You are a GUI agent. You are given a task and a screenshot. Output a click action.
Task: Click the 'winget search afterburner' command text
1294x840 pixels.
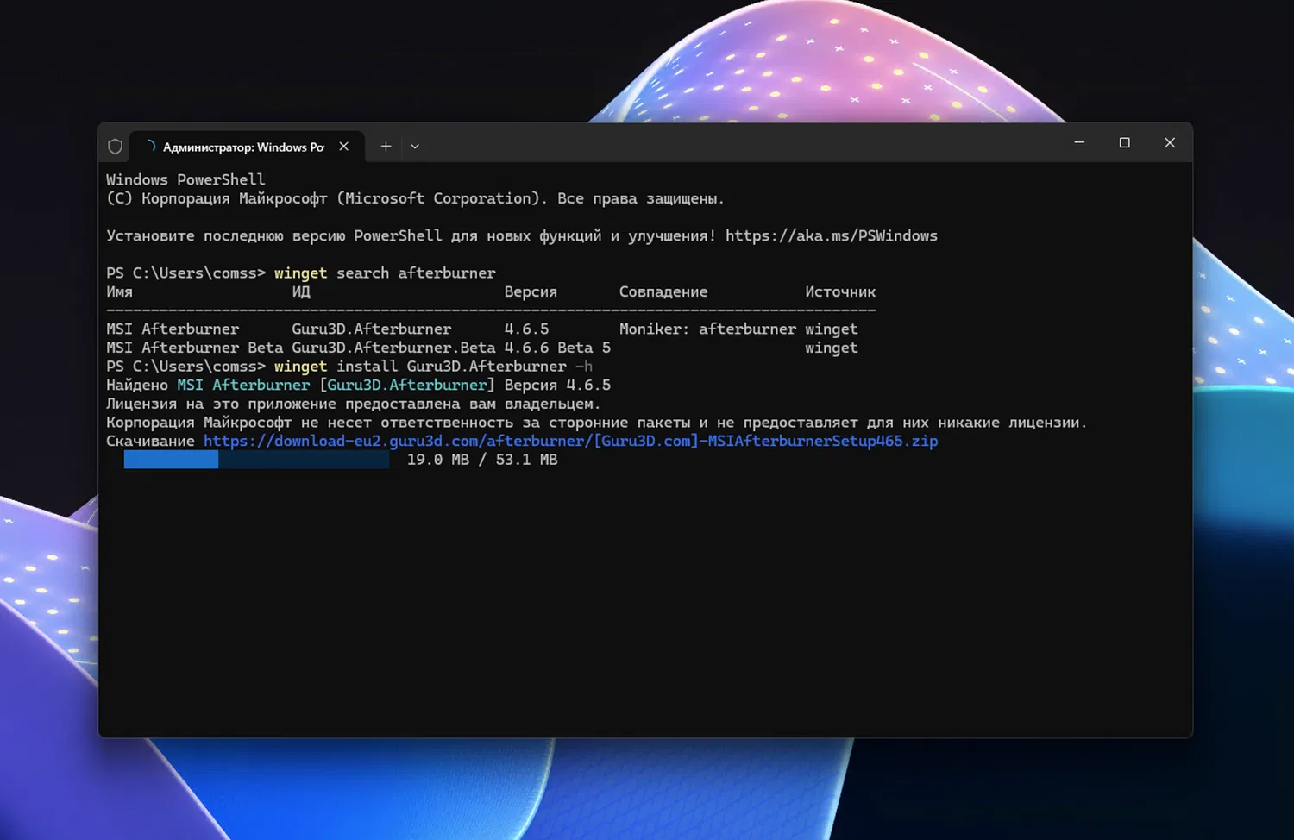point(385,273)
